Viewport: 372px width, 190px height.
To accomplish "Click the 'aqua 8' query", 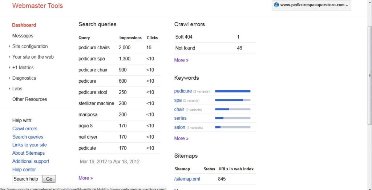I will (x=86, y=126).
